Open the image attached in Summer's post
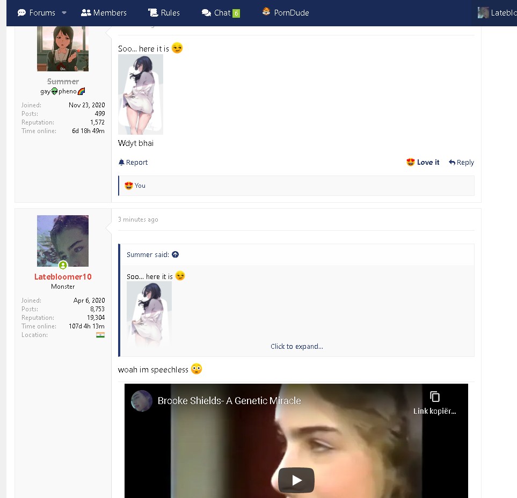This screenshot has width=517, height=498. point(141,94)
